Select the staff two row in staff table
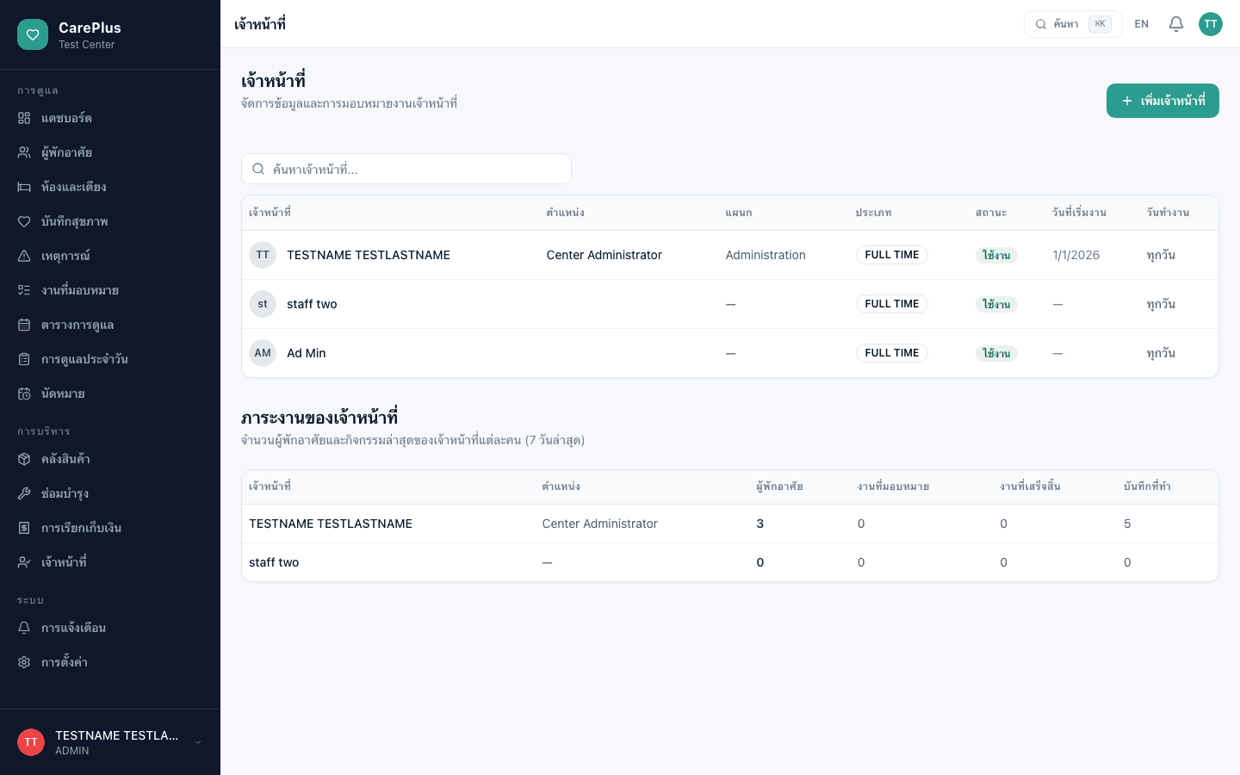The width and height of the screenshot is (1240, 775). pyautogui.click(x=730, y=304)
